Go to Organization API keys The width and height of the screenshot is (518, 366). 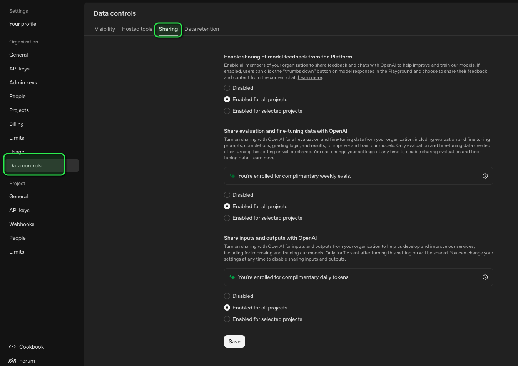click(19, 69)
